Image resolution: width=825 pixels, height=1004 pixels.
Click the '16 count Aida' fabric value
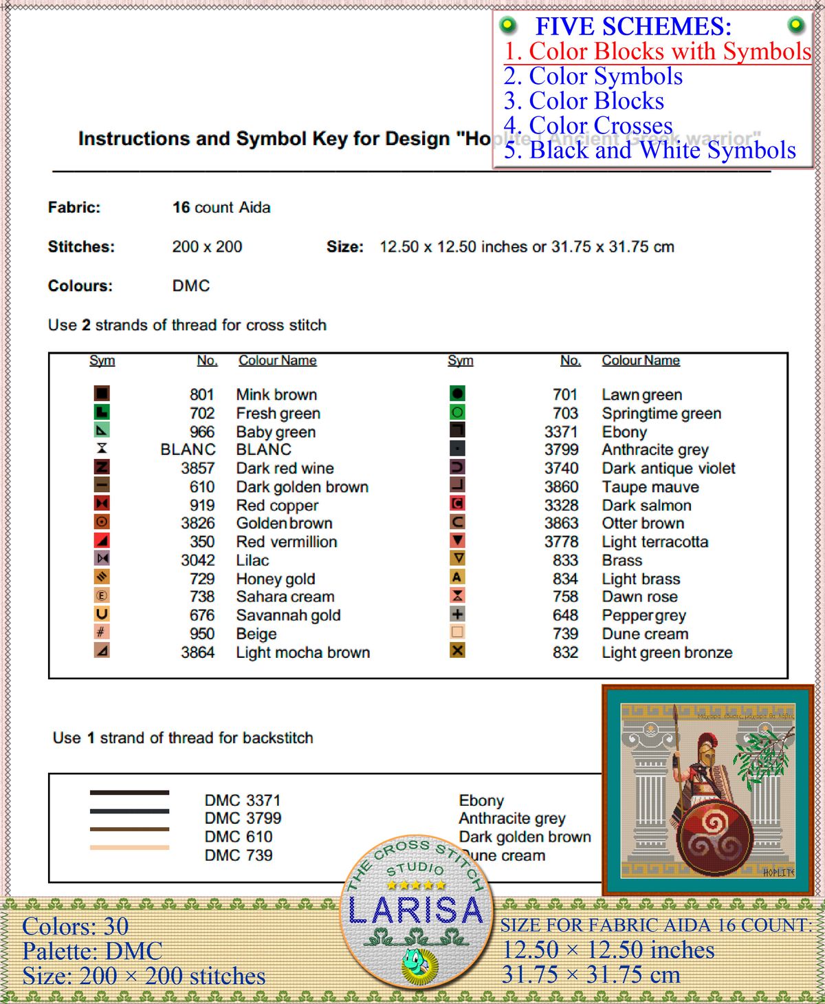[221, 208]
